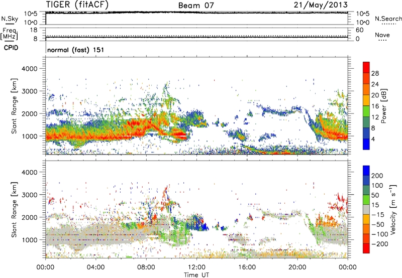Click the blue bottom of the power colorbar
402x278 pixels.
[366, 145]
